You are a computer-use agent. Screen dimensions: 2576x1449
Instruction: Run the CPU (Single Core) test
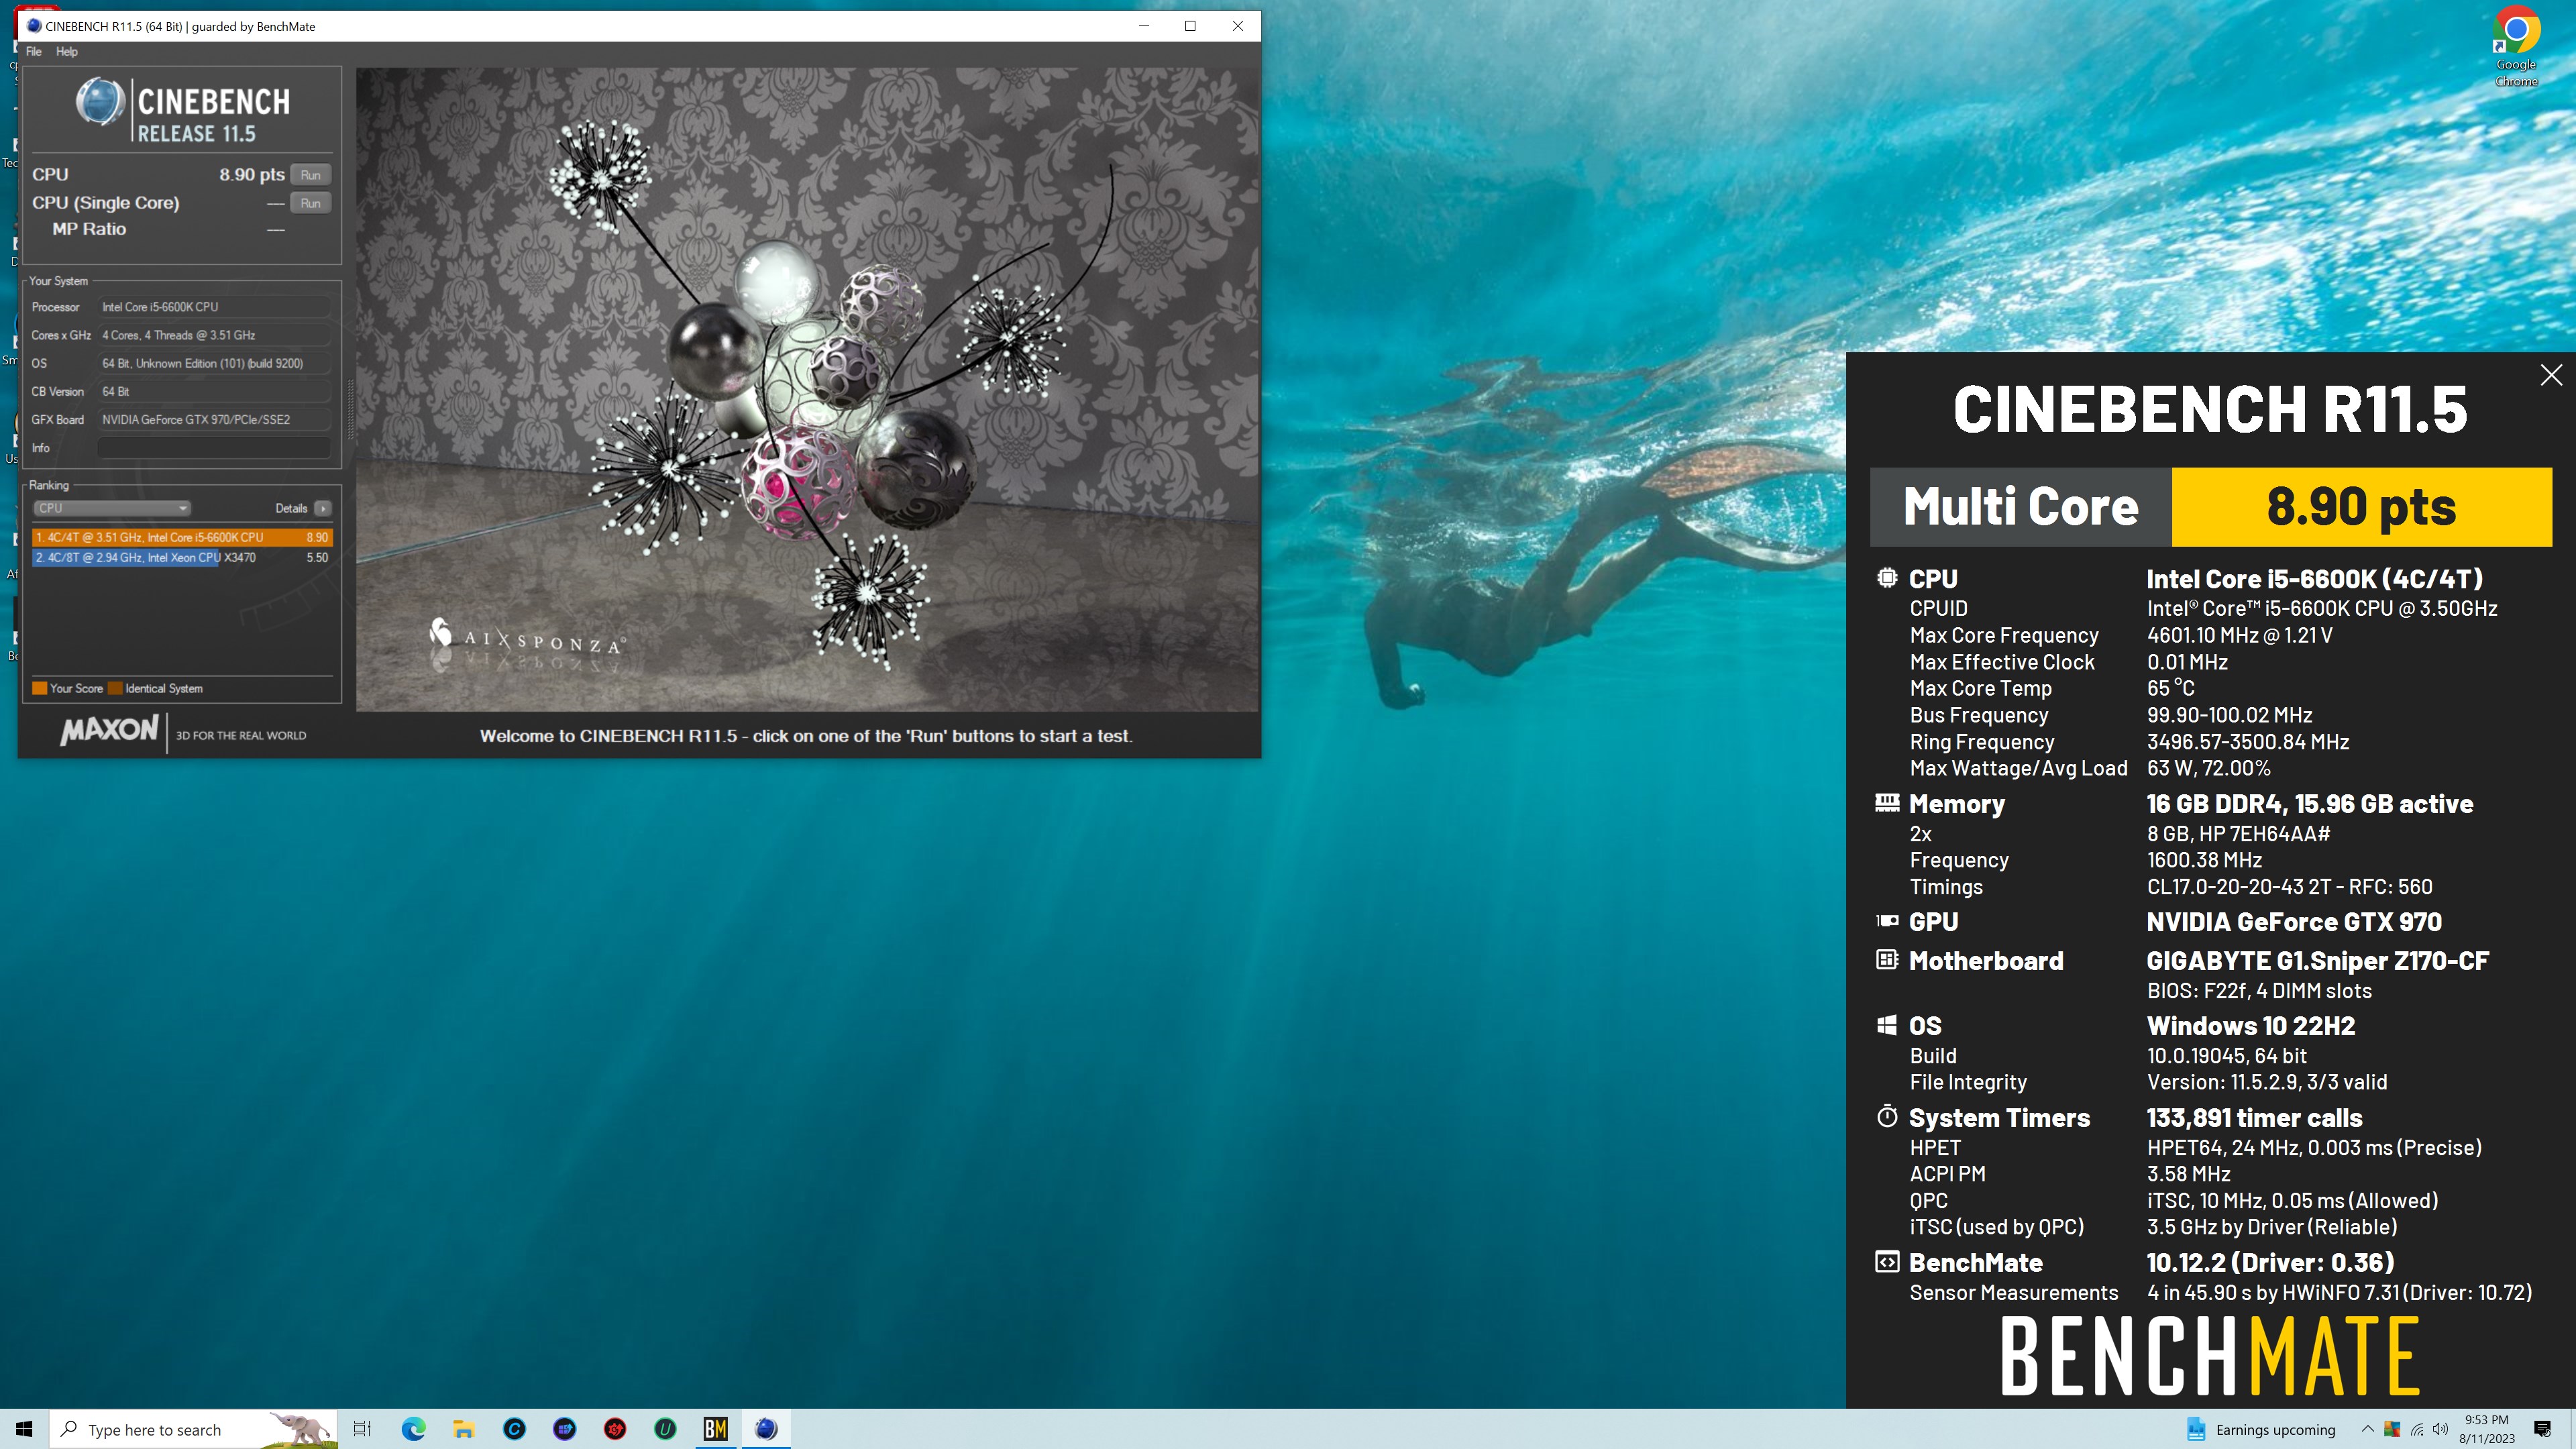coord(310,203)
